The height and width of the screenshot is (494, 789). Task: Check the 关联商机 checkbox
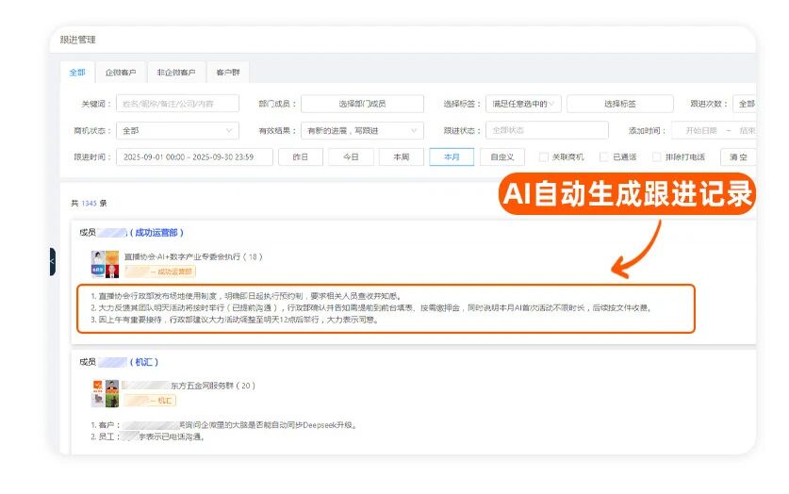point(544,157)
